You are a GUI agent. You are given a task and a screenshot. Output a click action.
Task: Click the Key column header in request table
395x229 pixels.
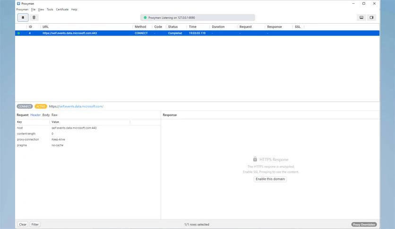19,122
